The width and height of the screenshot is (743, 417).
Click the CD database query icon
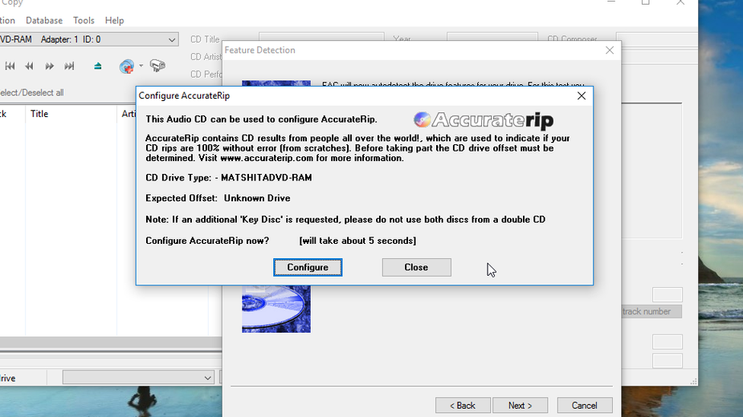127,67
